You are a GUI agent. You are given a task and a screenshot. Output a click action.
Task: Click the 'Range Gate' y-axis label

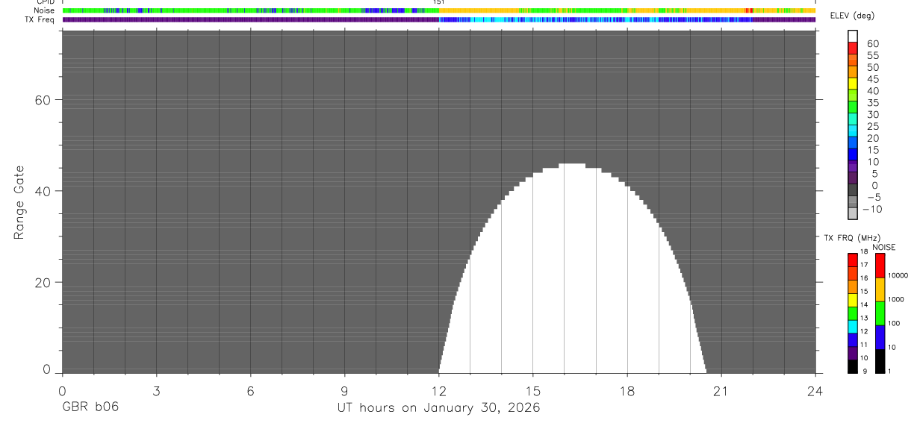(x=19, y=203)
